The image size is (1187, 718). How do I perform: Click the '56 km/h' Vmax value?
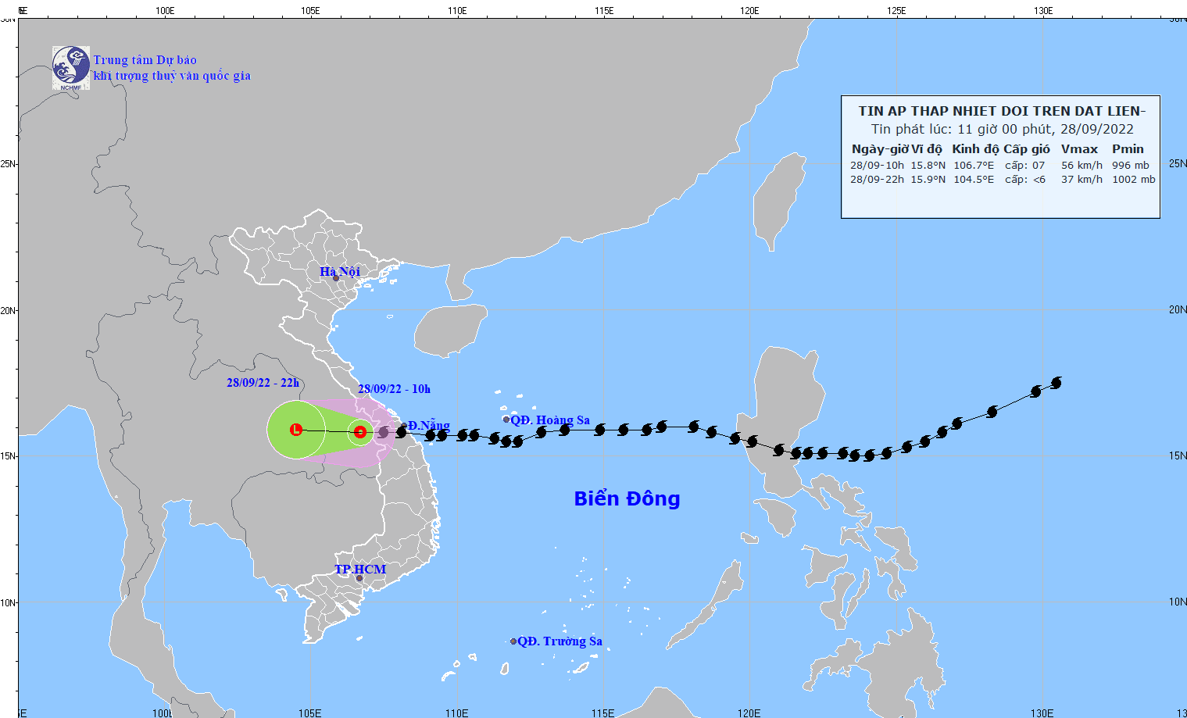1082,165
